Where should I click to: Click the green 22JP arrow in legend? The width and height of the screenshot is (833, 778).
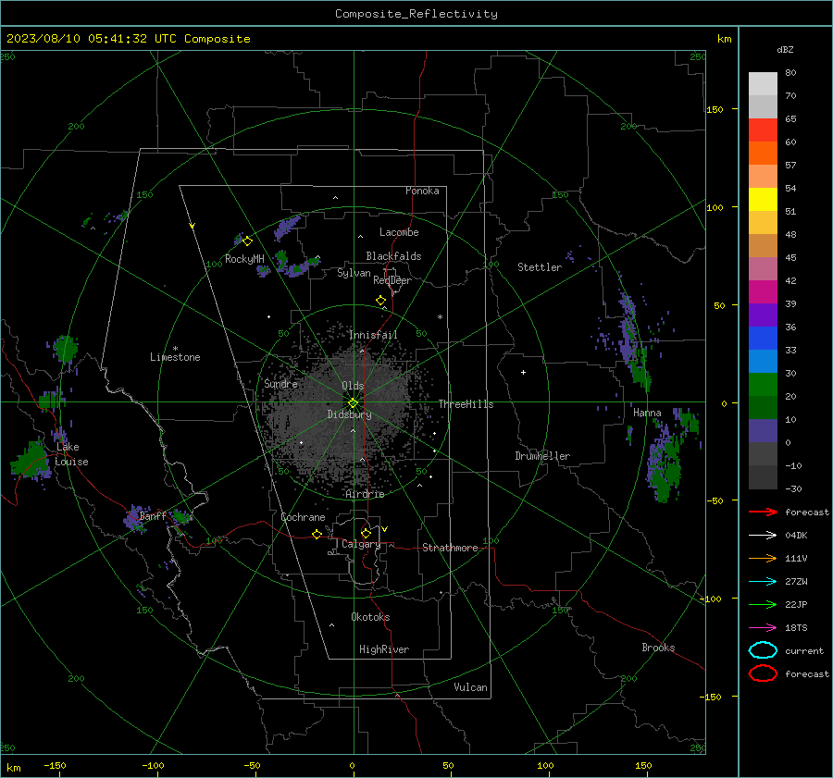[x=763, y=604]
